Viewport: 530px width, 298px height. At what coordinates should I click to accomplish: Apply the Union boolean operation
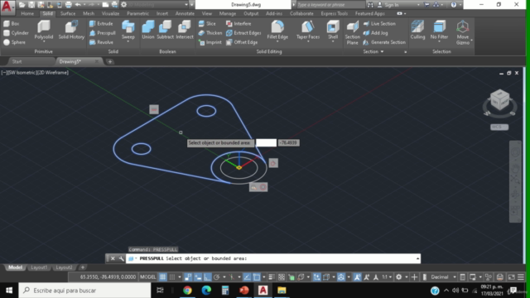(148, 31)
